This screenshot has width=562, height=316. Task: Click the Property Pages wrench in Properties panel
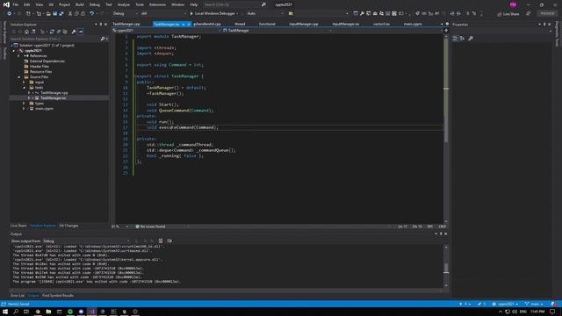click(x=471, y=39)
